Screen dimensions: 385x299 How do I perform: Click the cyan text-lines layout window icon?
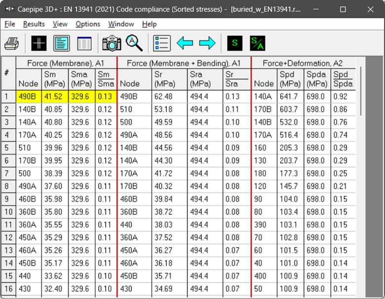click(x=62, y=43)
